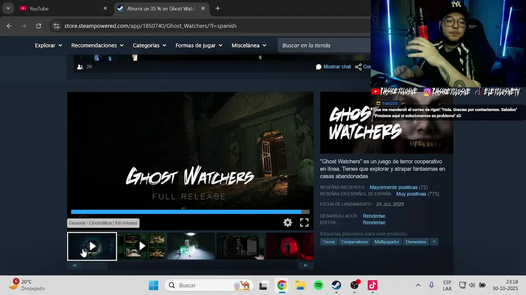
Task: Click the Windows taskbar Buscar search box
Action: point(210,285)
